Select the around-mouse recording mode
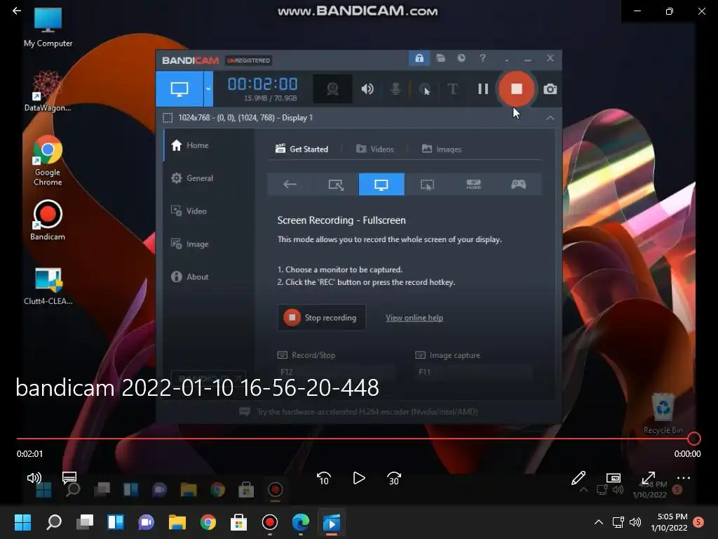Viewport: 718px width, 539px height. pos(427,185)
